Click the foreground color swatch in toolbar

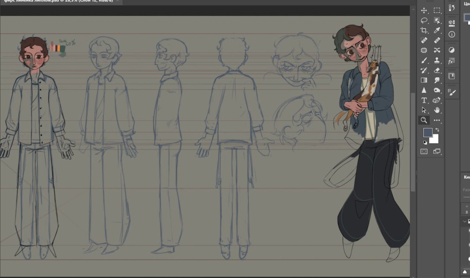tap(427, 132)
